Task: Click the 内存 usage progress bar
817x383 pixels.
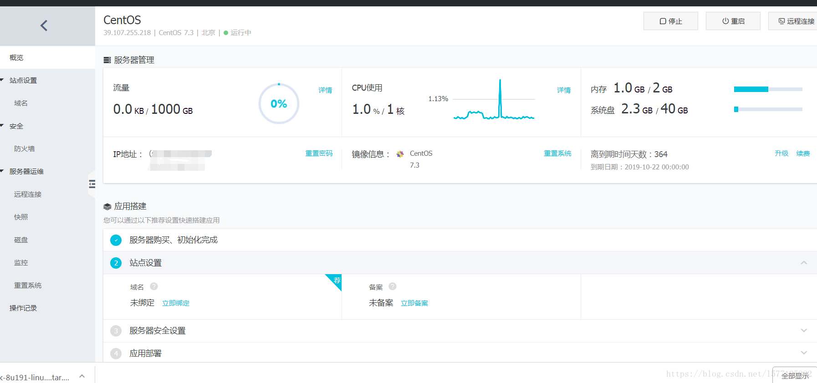Action: (768, 89)
